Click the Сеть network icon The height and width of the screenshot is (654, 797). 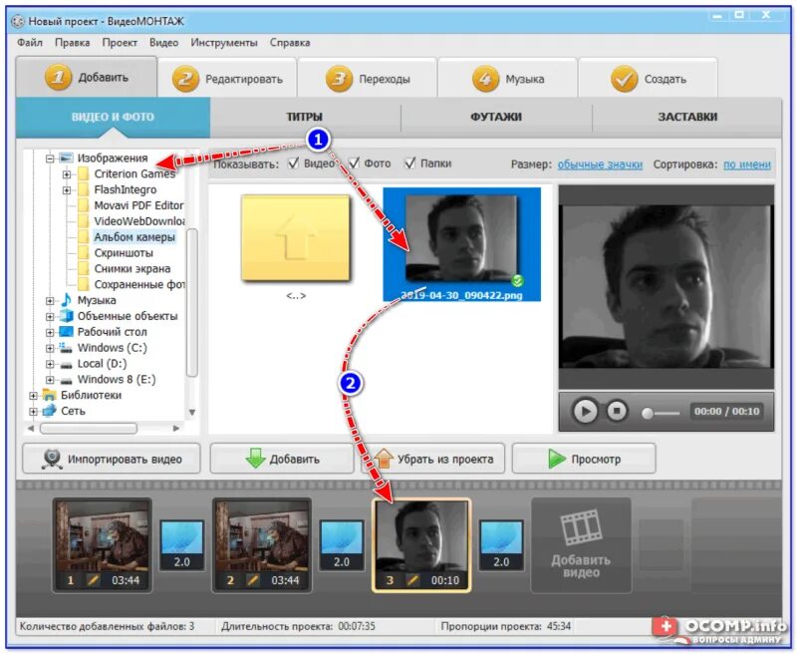click(x=49, y=411)
